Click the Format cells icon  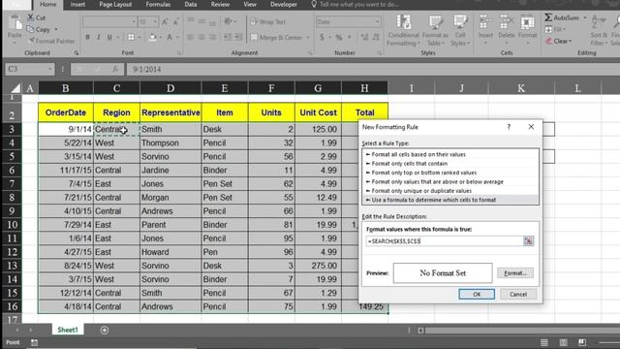click(527, 23)
